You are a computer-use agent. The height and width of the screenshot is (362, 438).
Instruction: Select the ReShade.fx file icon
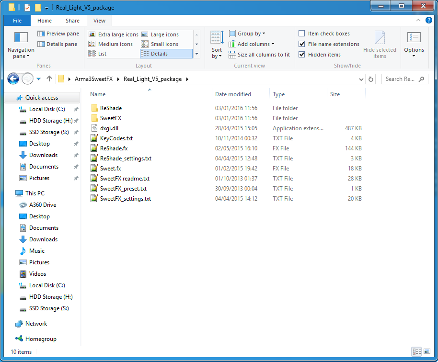94,148
